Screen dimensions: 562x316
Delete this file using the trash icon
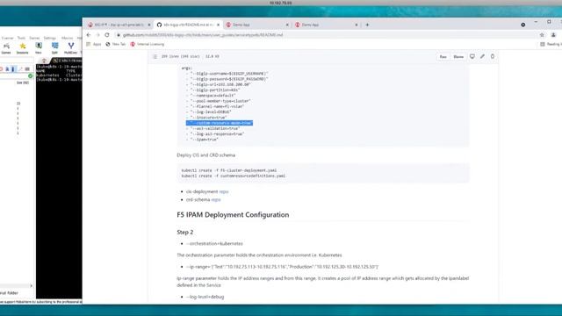493,56
